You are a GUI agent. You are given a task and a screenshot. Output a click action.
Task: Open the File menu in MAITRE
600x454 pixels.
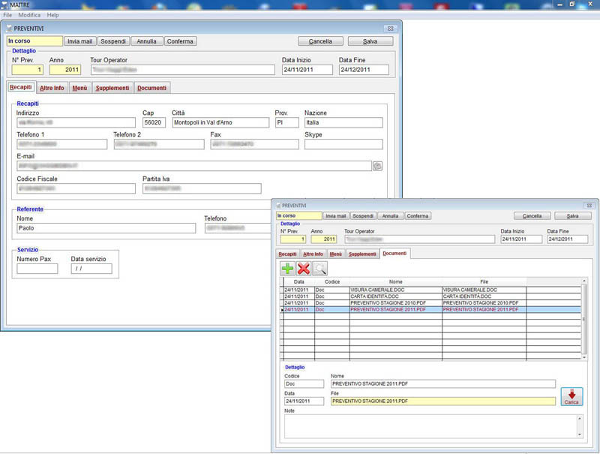coord(7,15)
